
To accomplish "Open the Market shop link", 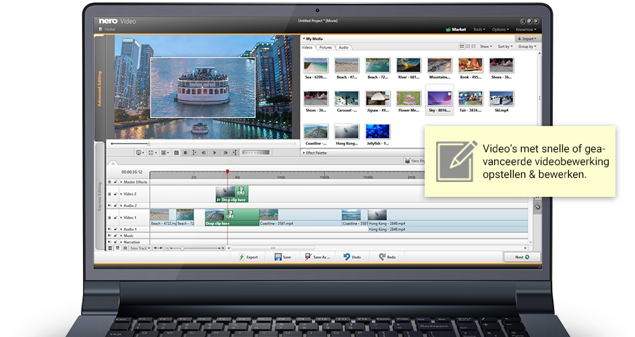I will pyautogui.click(x=456, y=30).
